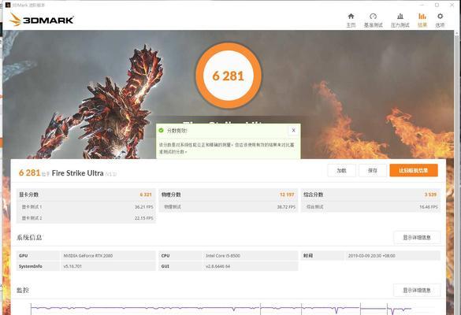This screenshot has height=315, width=461.
Task: Click the GPU label cell
Action: pyautogui.click(x=38, y=256)
